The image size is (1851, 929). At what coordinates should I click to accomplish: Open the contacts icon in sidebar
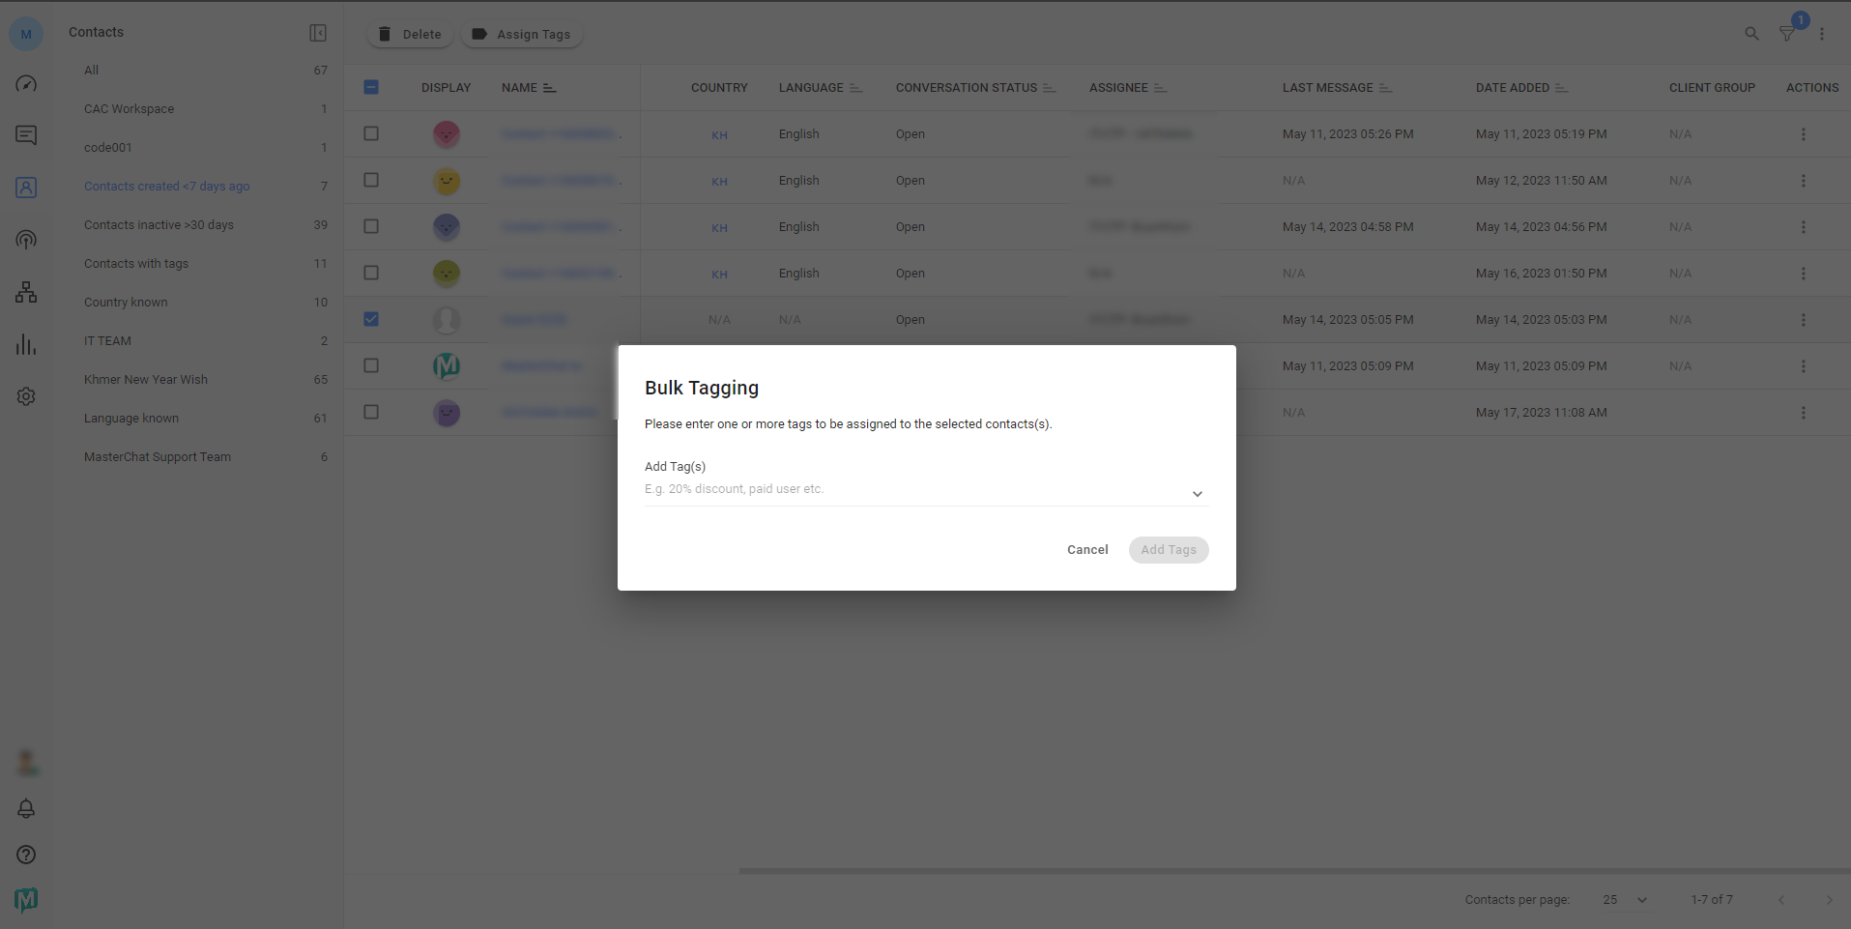(x=26, y=188)
